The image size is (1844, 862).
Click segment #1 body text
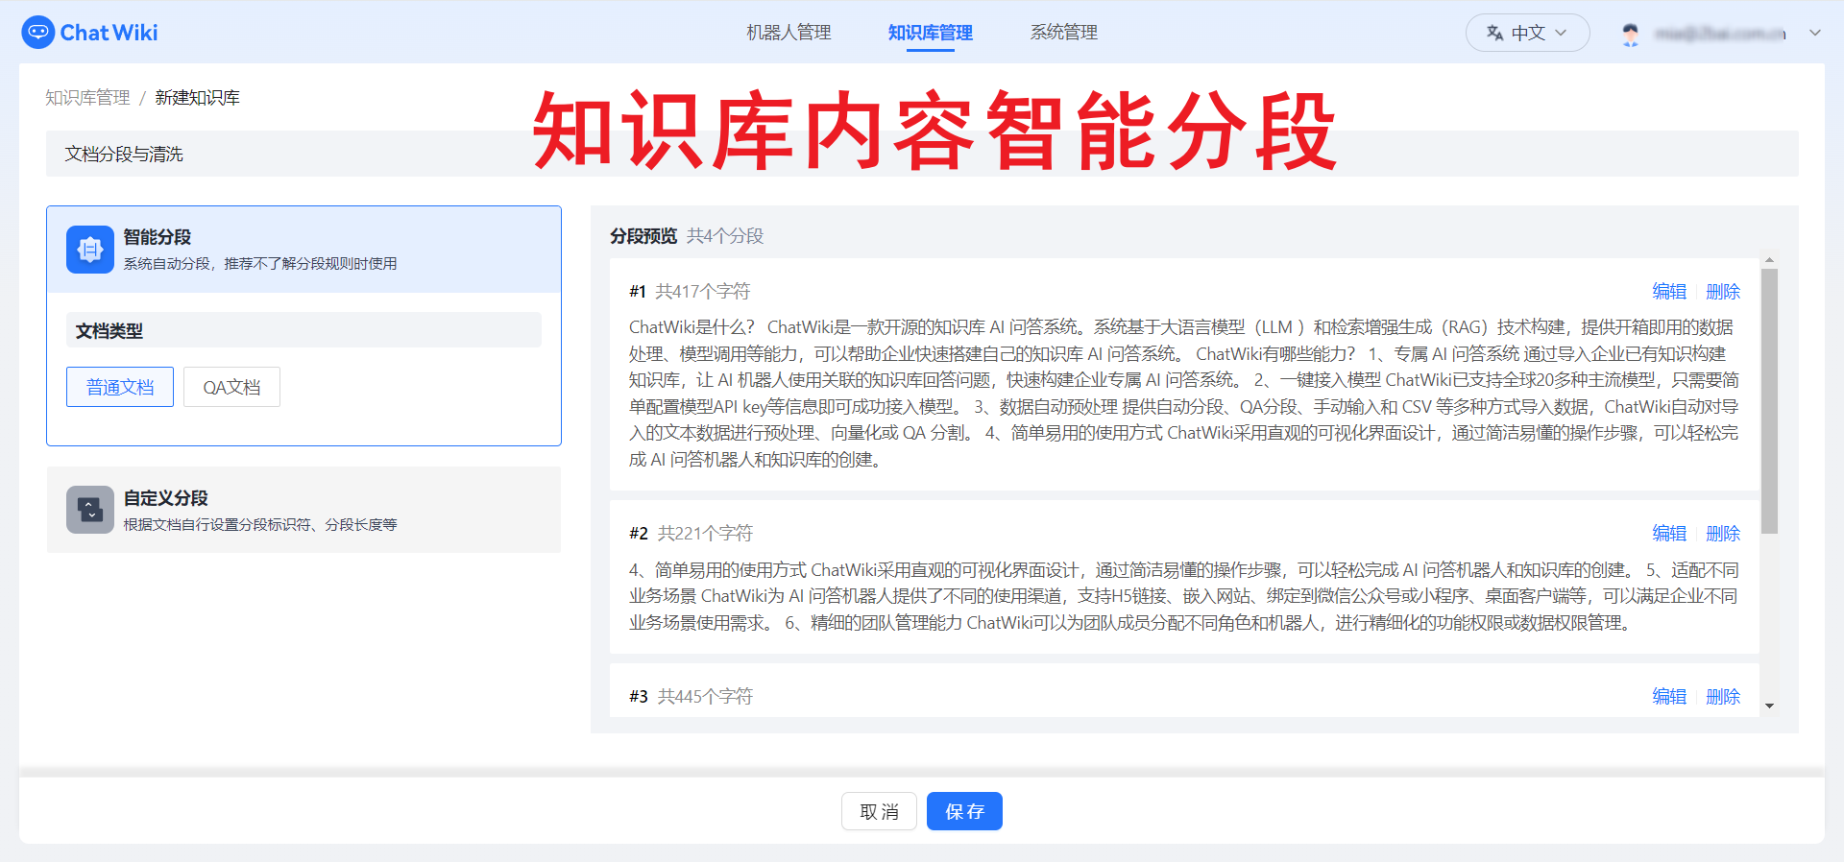coord(1184,394)
